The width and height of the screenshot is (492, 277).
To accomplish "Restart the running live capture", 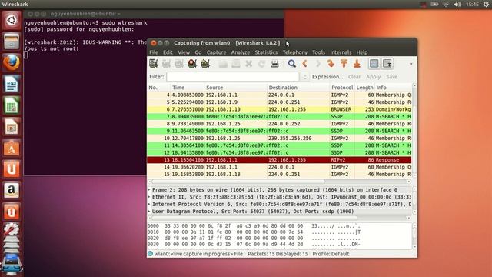I will [205, 64].
